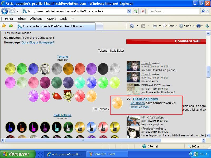Viewport: 211px width, 158px height.
Task: Open the Field of Snow link
Action: tap(146, 99)
